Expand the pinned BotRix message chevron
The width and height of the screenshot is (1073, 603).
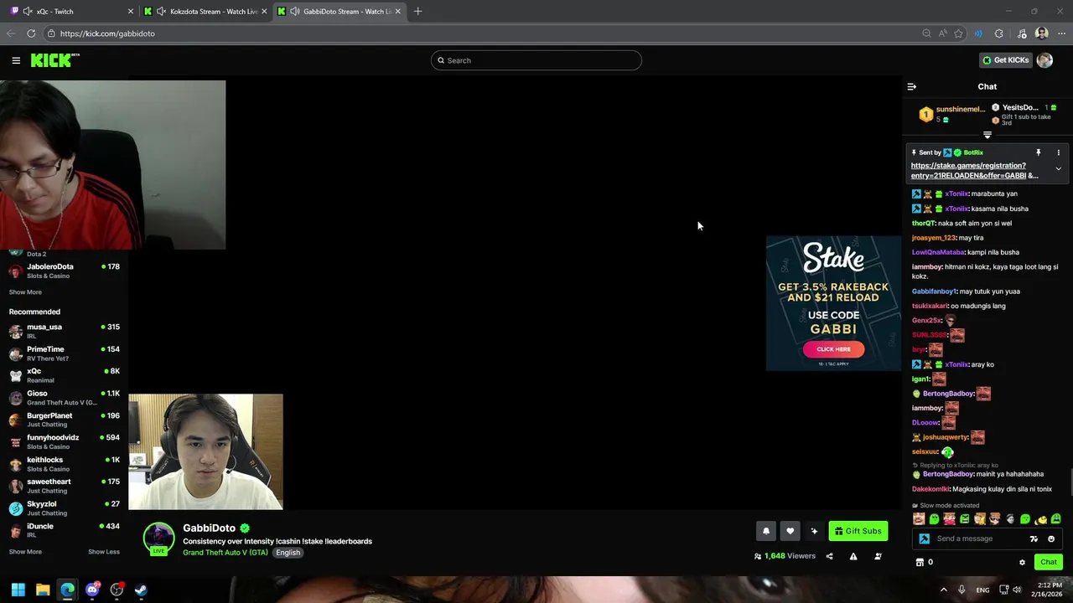[1058, 169]
